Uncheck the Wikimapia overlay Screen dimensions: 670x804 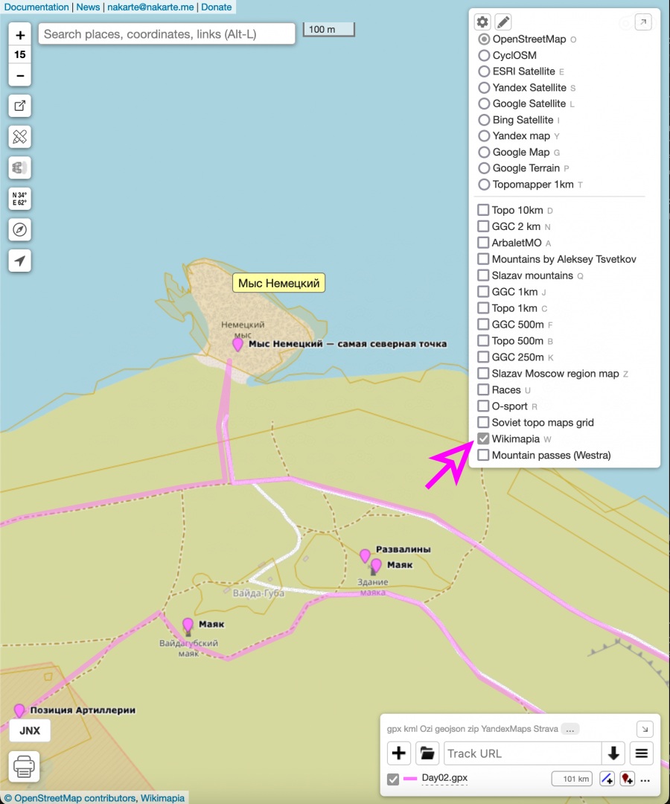click(x=484, y=439)
